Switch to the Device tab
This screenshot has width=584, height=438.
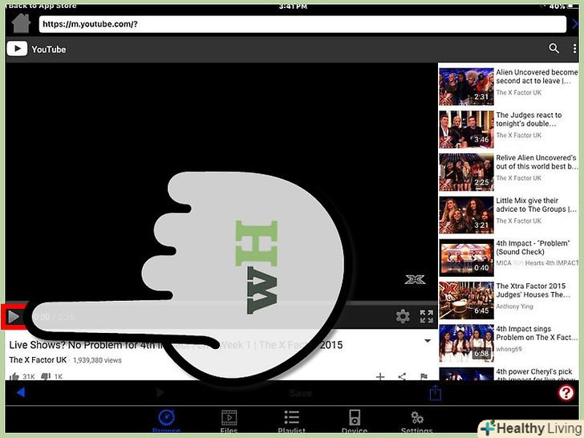point(355,422)
